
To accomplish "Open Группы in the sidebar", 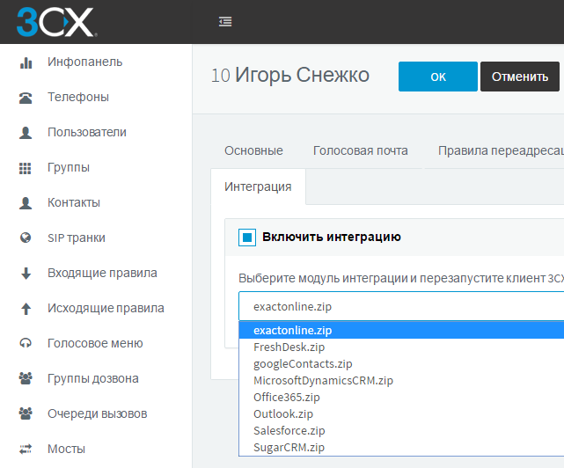I will point(69,167).
